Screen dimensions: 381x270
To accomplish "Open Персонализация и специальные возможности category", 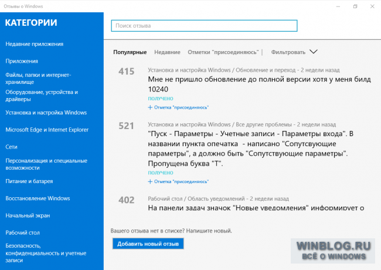I will click(x=46, y=164).
